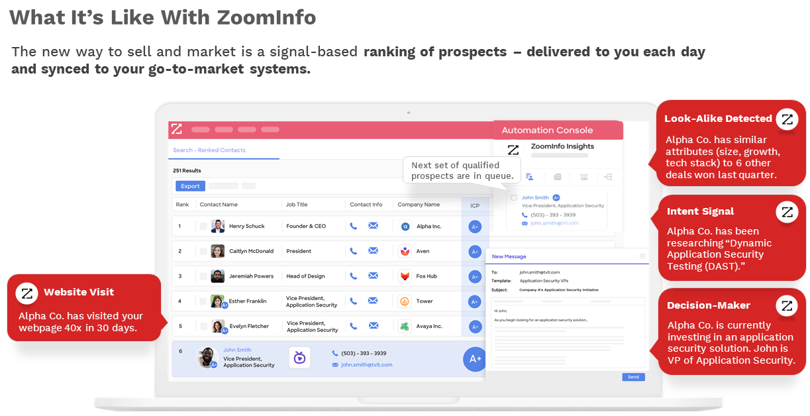Switch to the Search - Ranked Contacts tab
This screenshot has height=416, width=810.
tap(209, 150)
